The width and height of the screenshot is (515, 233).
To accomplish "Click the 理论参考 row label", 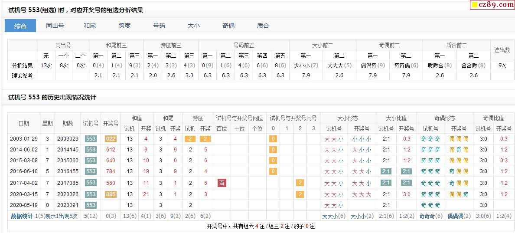I will point(22,75).
